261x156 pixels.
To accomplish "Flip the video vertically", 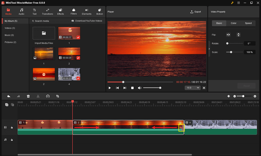I will (x=238, y=35).
